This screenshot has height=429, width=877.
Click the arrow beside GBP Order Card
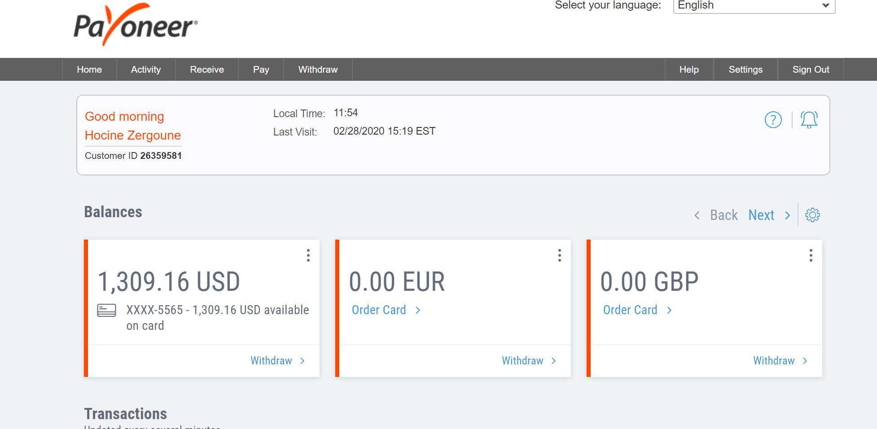click(669, 310)
